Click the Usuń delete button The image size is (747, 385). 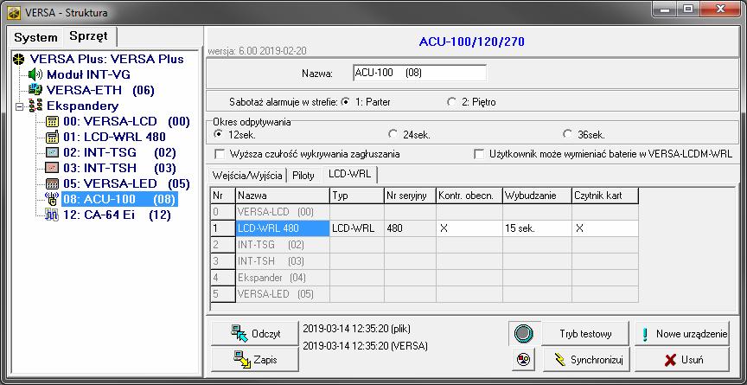pos(682,360)
